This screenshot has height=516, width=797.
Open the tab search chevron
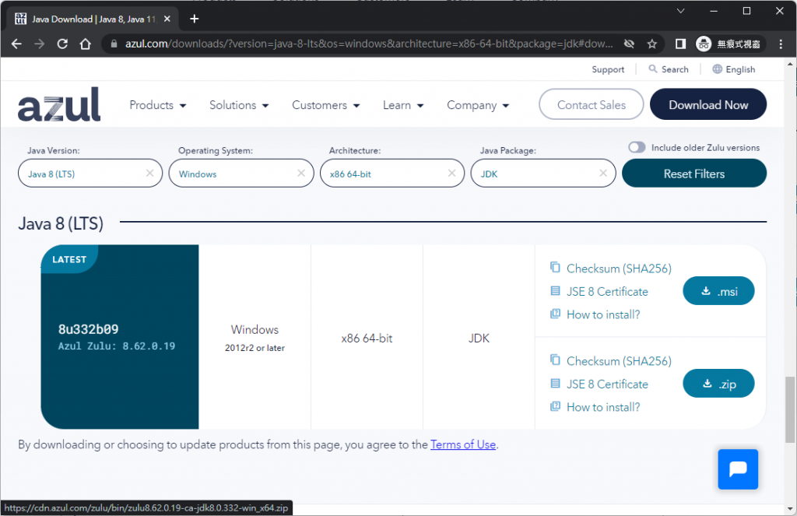pyautogui.click(x=680, y=11)
